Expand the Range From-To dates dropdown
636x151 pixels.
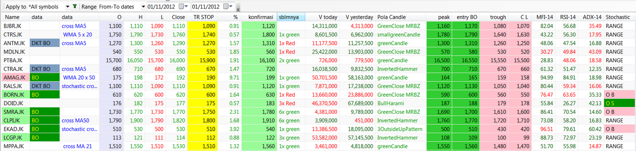click(143, 7)
